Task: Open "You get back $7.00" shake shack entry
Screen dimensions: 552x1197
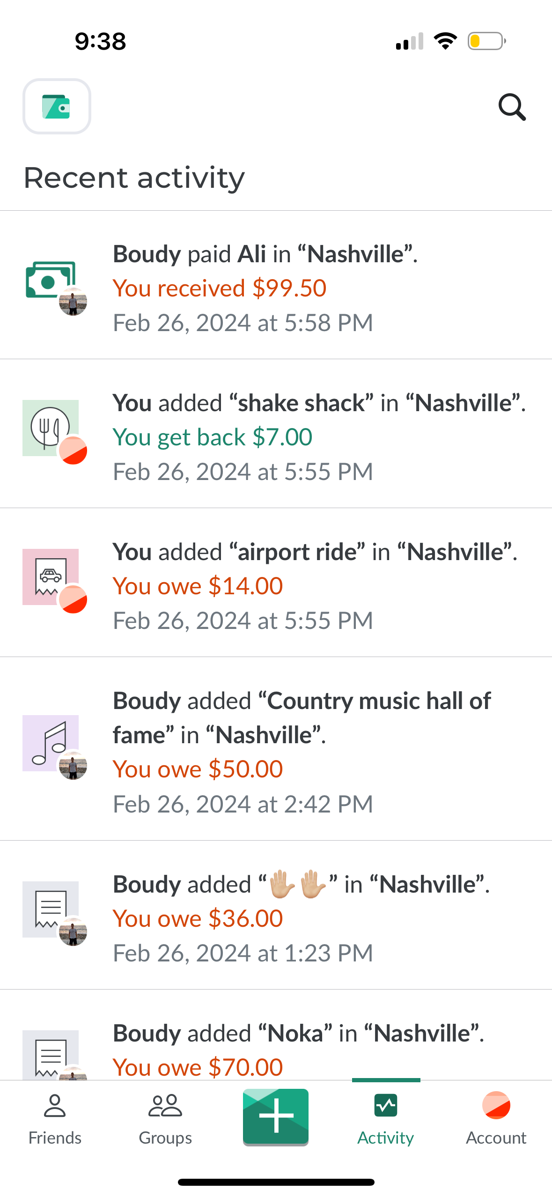Action: point(213,437)
